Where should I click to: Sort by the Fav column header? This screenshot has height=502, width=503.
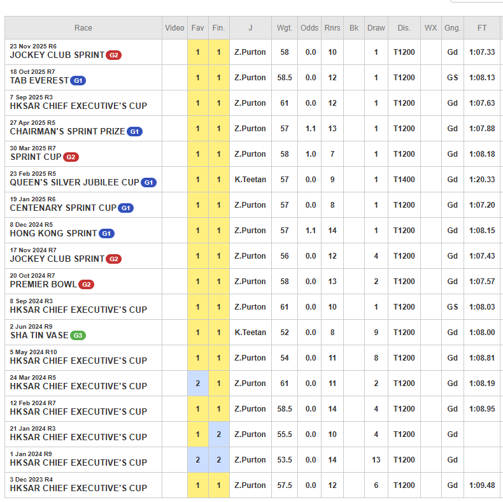pyautogui.click(x=197, y=28)
